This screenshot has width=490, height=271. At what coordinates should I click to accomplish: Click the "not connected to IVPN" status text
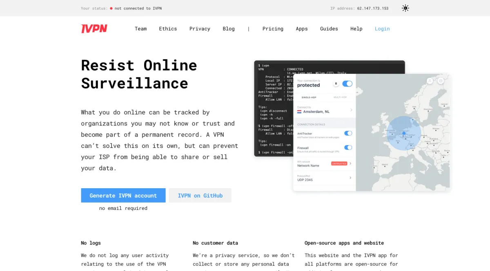[x=138, y=8]
